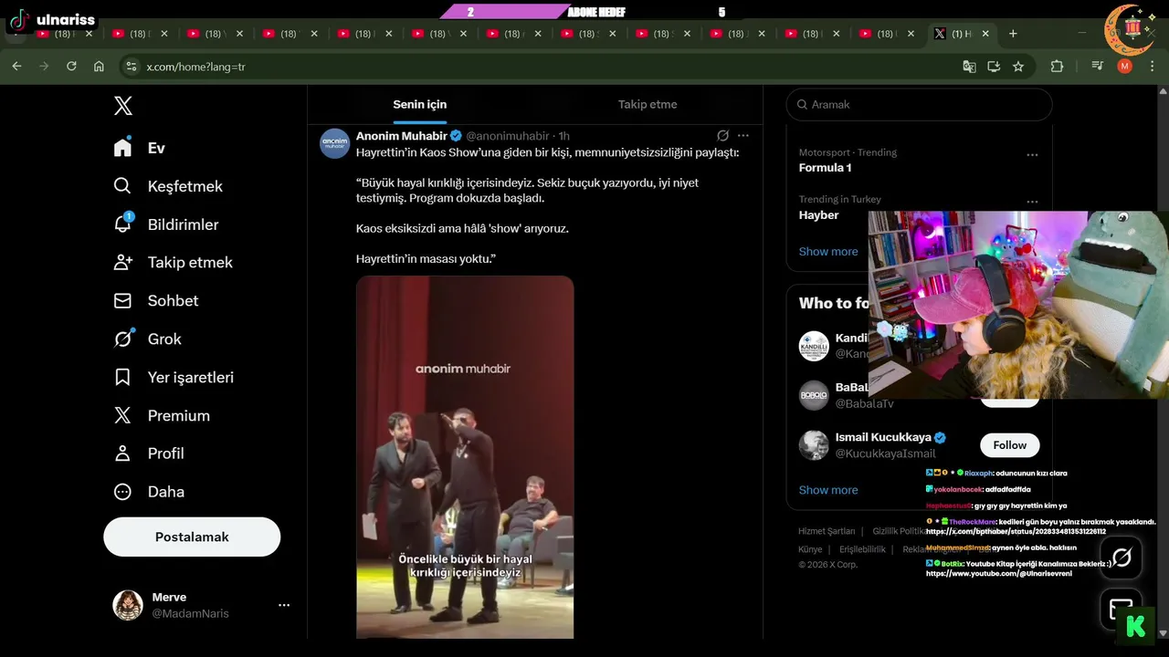Switch to Takip etme tab
The width and height of the screenshot is (1169, 657).
coord(648,105)
